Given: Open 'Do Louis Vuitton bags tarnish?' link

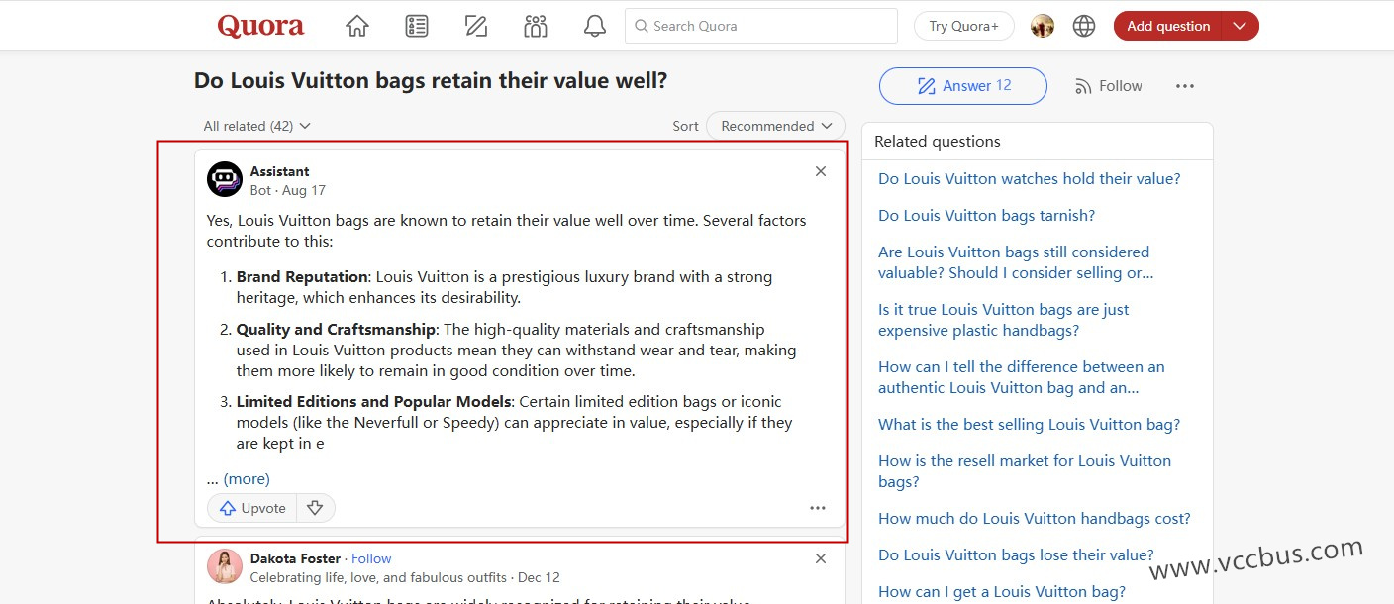Looking at the screenshot, I should pos(986,216).
